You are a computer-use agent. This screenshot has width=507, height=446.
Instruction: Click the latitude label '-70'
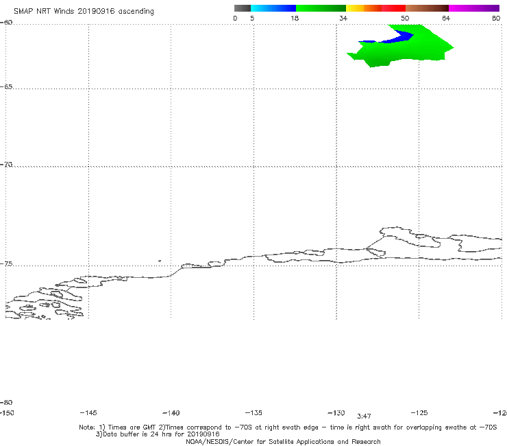click(6, 165)
